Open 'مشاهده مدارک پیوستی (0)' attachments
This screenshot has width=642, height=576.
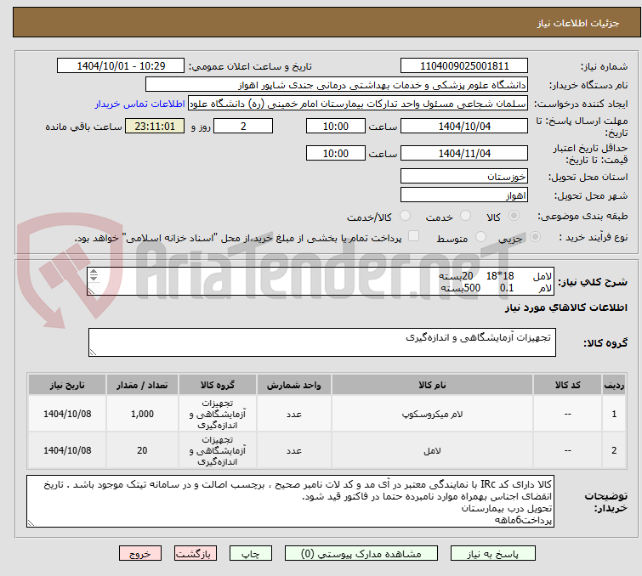tap(361, 554)
